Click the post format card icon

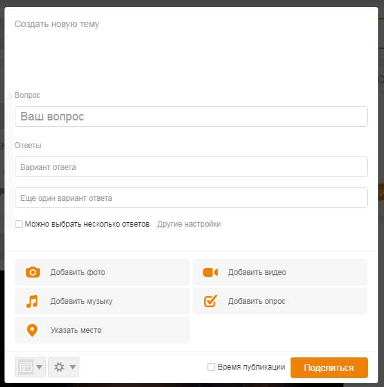[26, 367]
